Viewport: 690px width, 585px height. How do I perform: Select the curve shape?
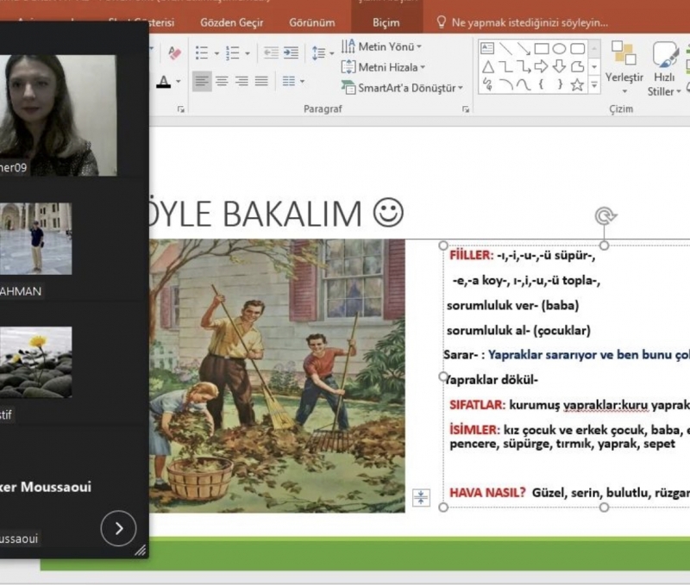point(524,84)
